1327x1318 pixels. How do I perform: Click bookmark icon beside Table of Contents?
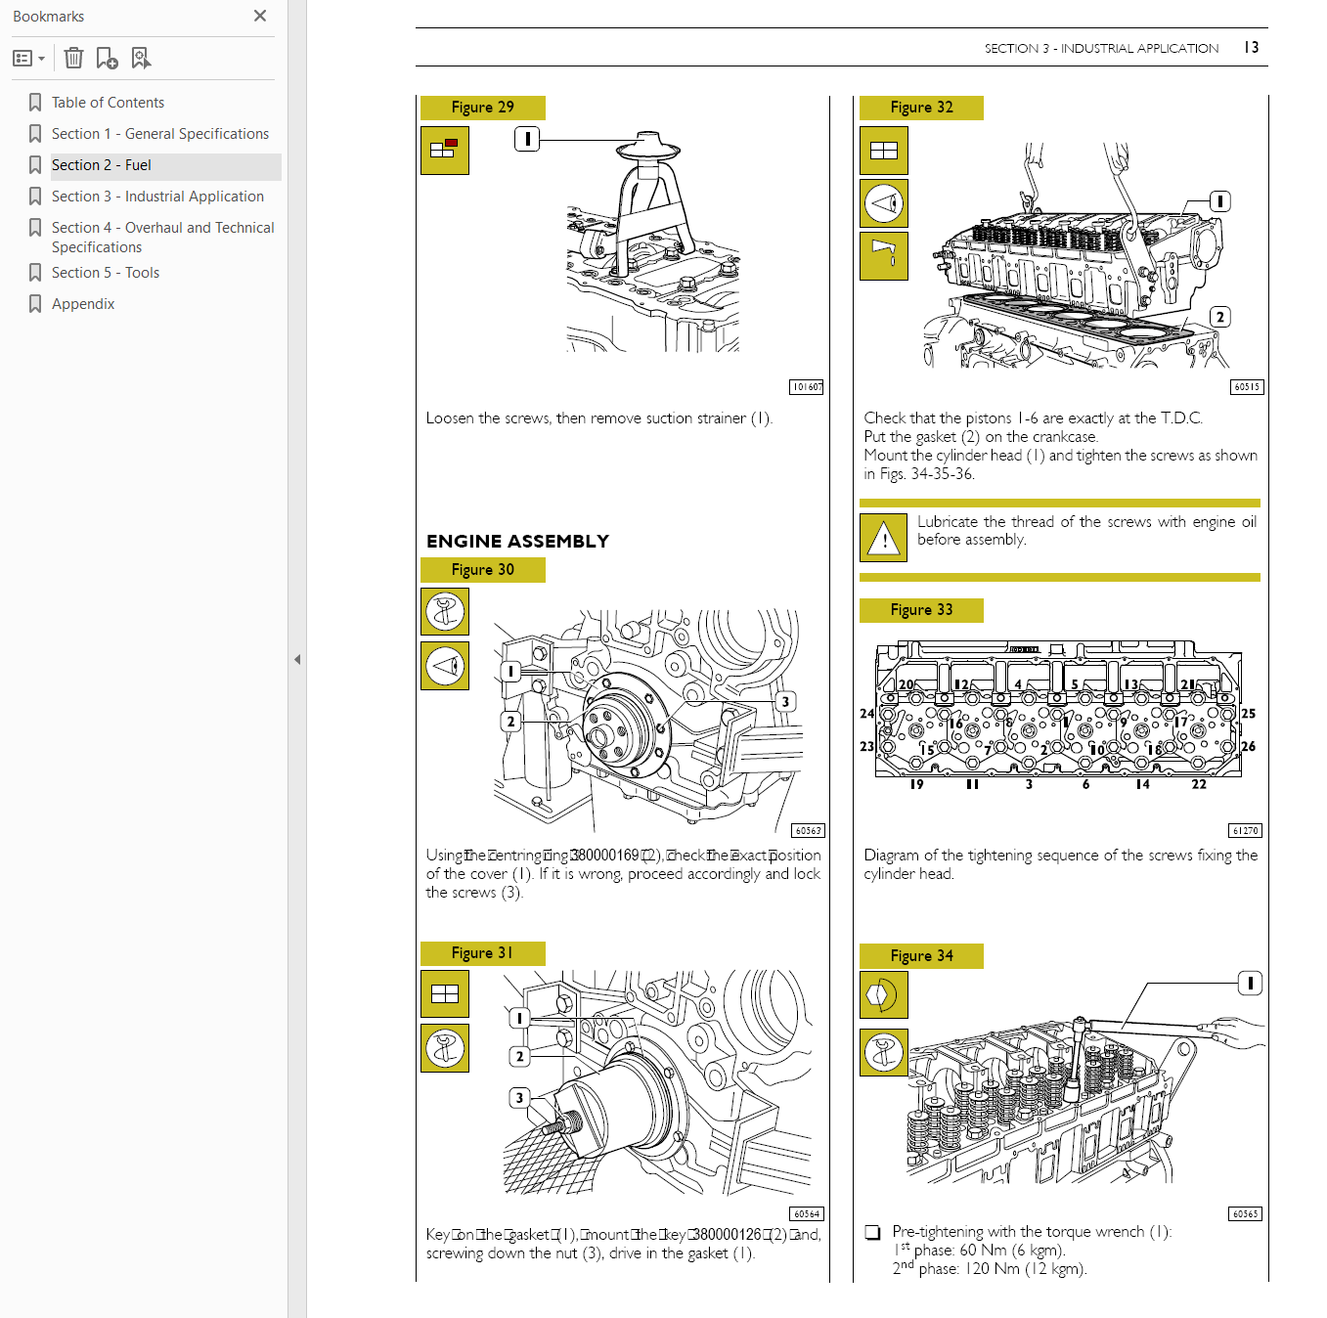click(x=35, y=103)
